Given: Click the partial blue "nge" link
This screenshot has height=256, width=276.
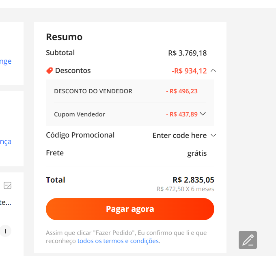Looking at the screenshot, I should [x=6, y=61].
